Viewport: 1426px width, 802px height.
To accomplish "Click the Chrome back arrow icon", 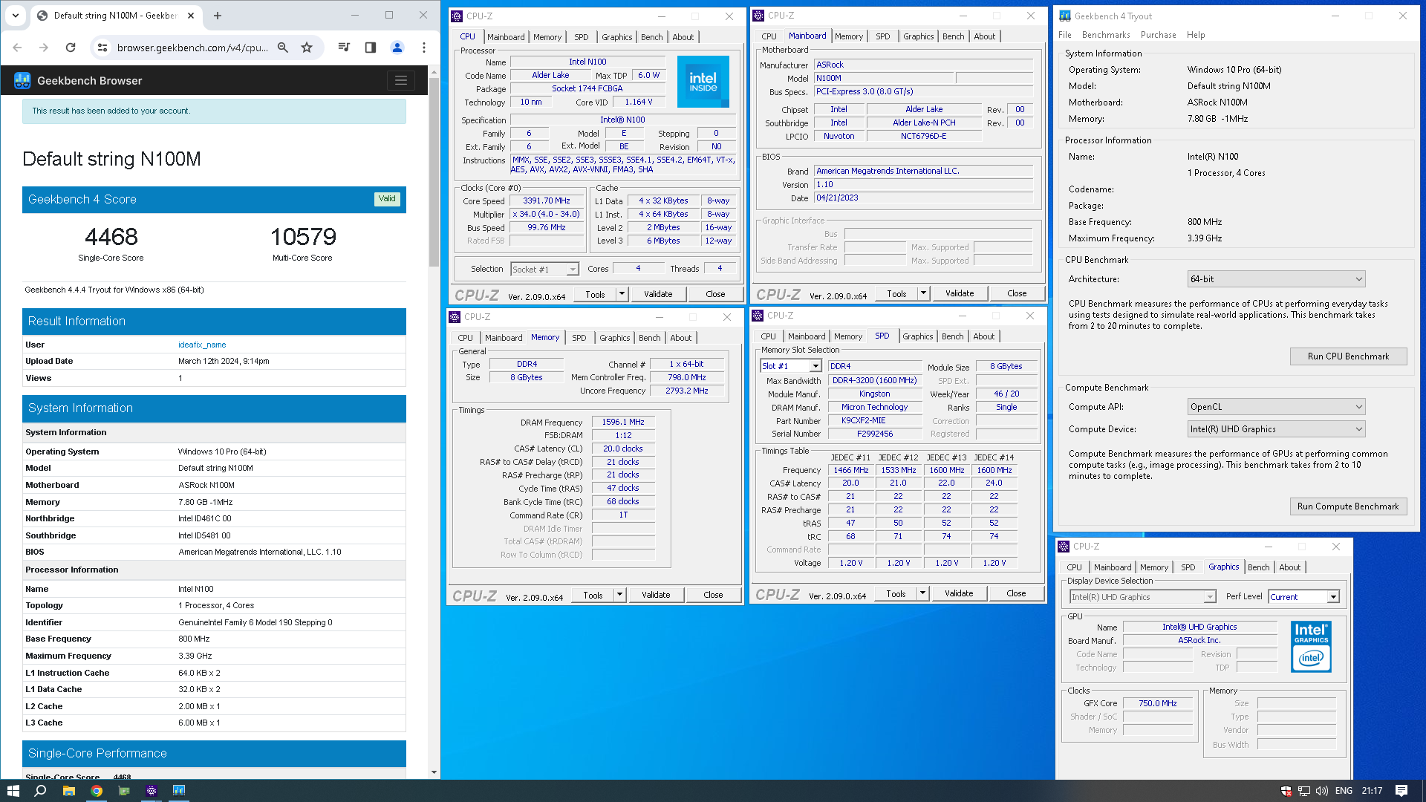I will coord(18,48).
